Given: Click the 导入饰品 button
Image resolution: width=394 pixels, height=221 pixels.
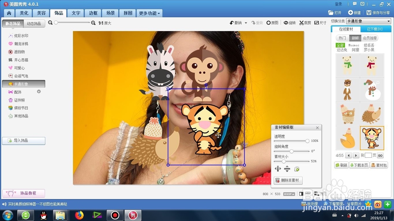Looking at the screenshot, I should (24, 141).
